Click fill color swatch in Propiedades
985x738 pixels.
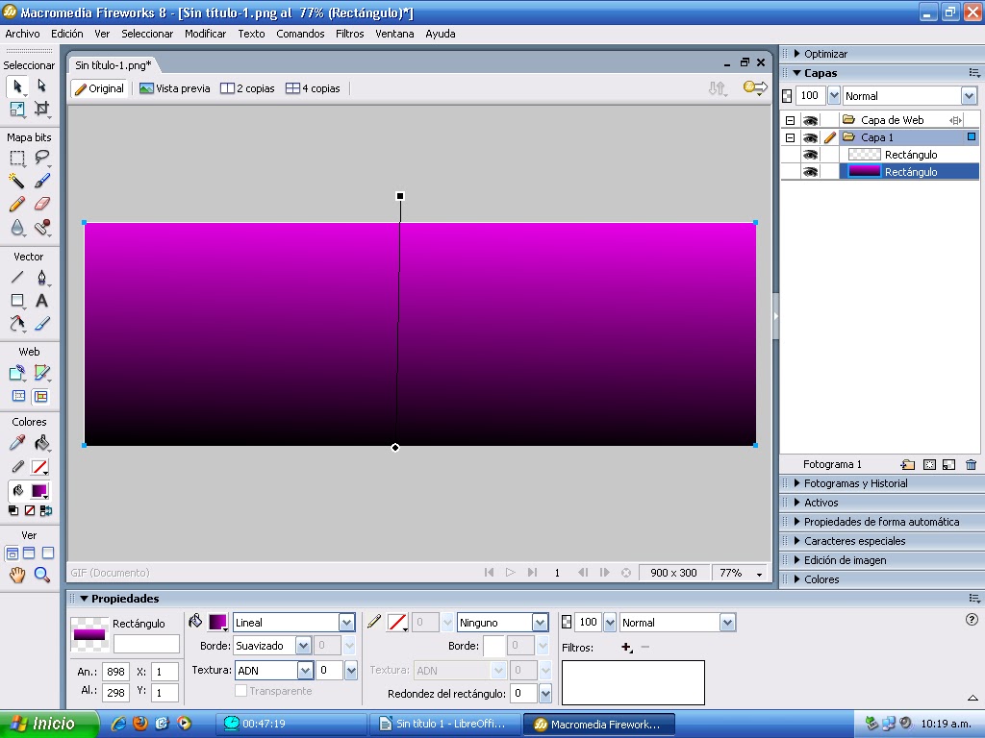point(217,622)
